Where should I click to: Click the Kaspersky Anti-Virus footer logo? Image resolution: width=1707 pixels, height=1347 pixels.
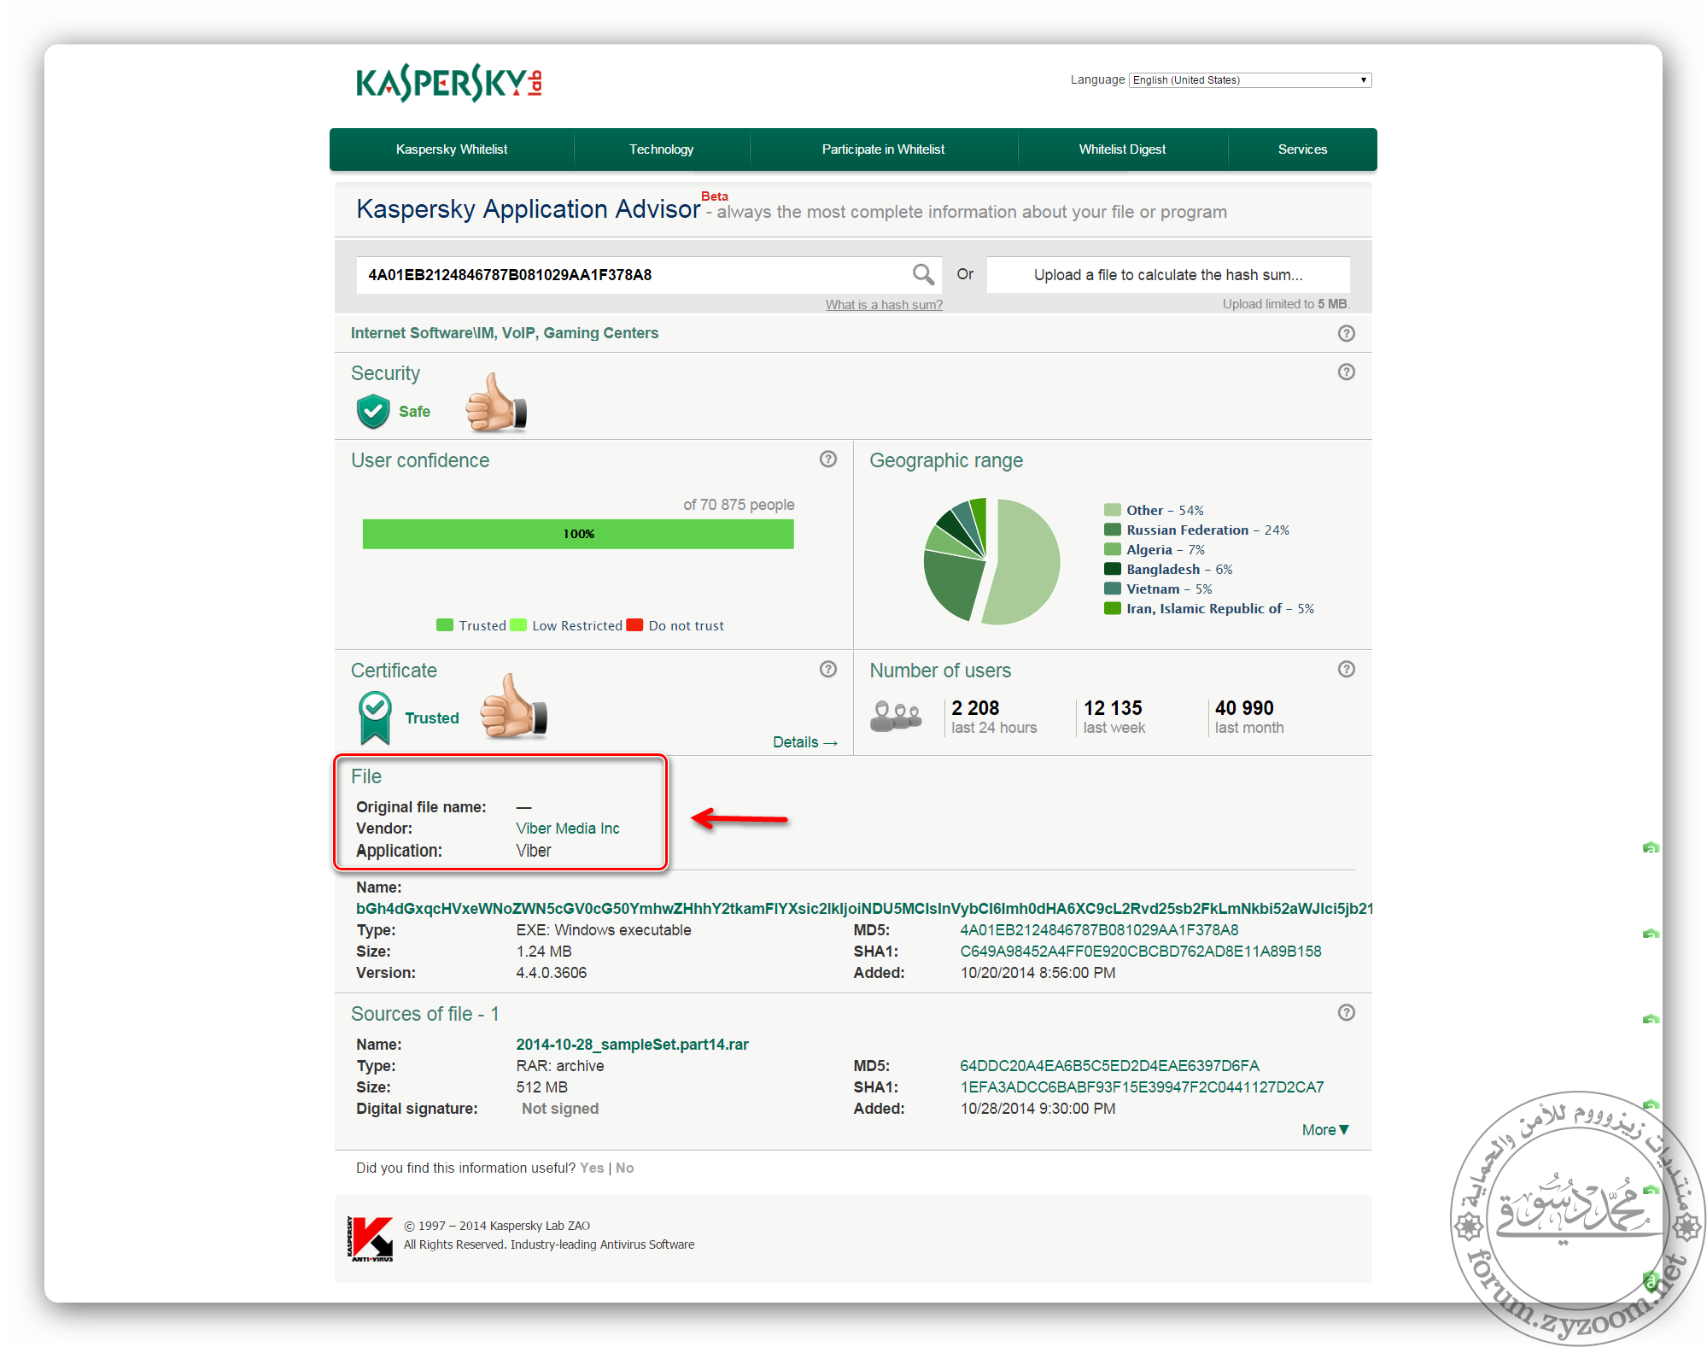tap(370, 1239)
